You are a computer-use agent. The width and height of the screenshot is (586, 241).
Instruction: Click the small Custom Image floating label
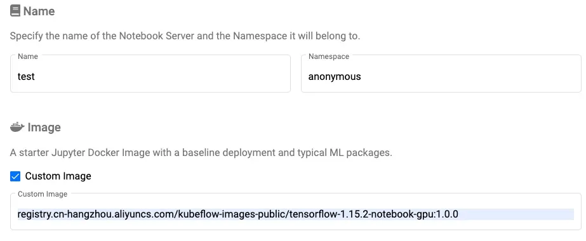(43, 194)
